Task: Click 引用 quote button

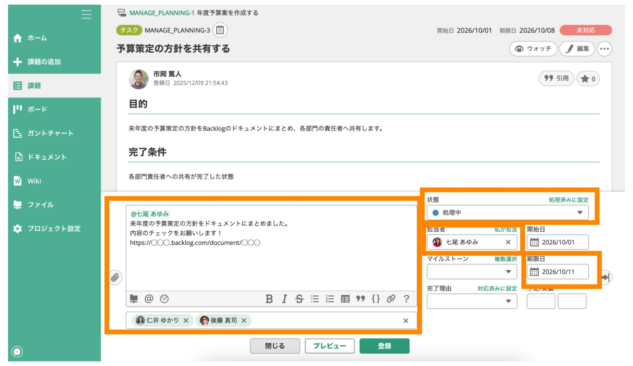Action: [x=556, y=78]
